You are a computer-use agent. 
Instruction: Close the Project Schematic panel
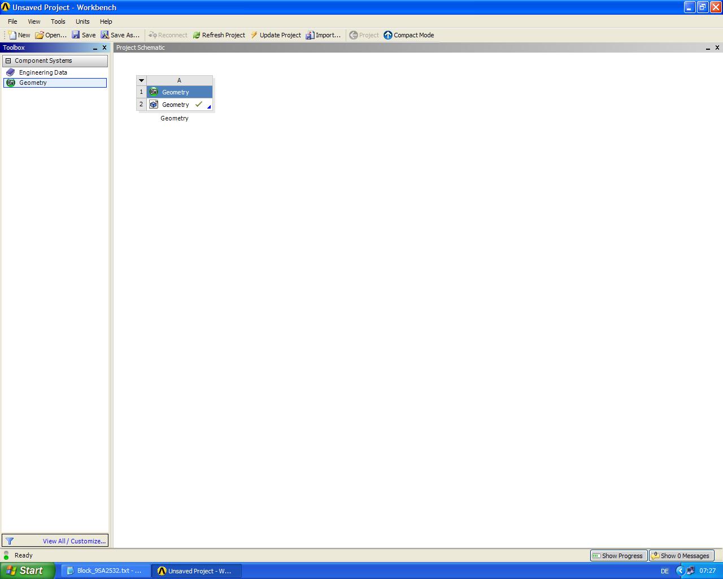[x=717, y=47]
